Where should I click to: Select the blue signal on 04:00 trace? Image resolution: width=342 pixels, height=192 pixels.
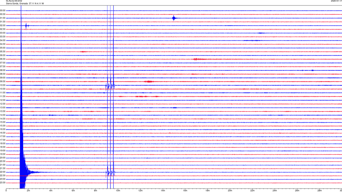(x=252, y=41)
